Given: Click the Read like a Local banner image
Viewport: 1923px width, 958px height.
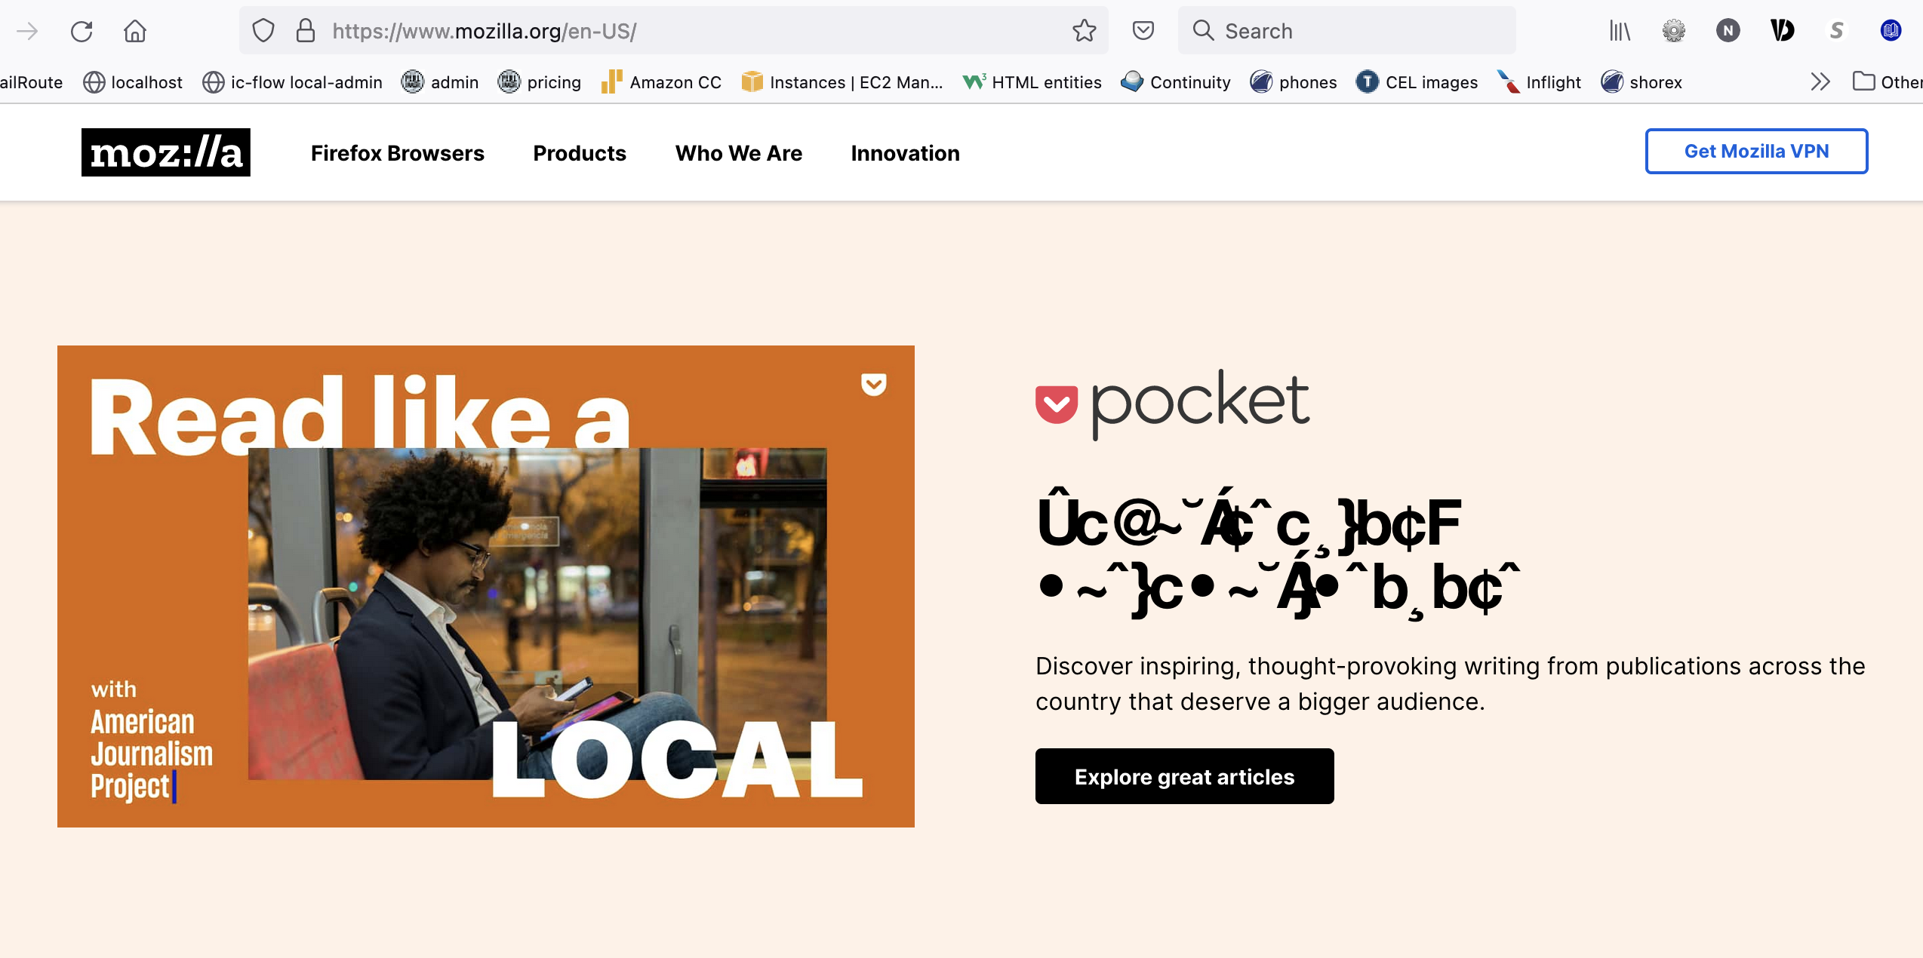Looking at the screenshot, I should point(485,586).
